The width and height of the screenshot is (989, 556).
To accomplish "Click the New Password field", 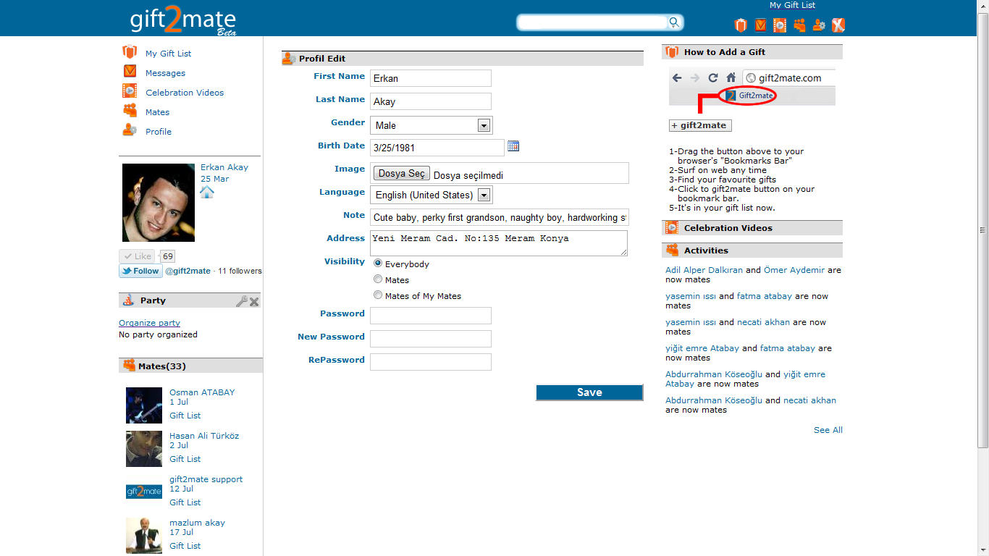I will (x=431, y=339).
